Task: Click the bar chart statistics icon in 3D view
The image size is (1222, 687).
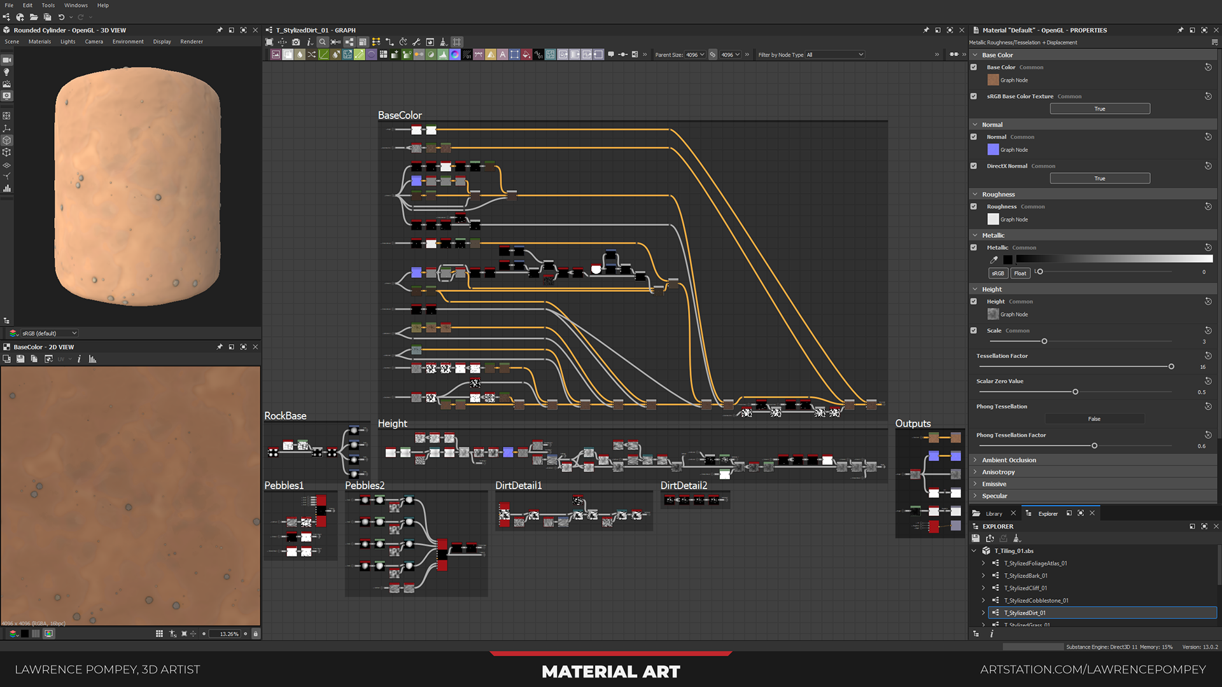Action: (7, 188)
